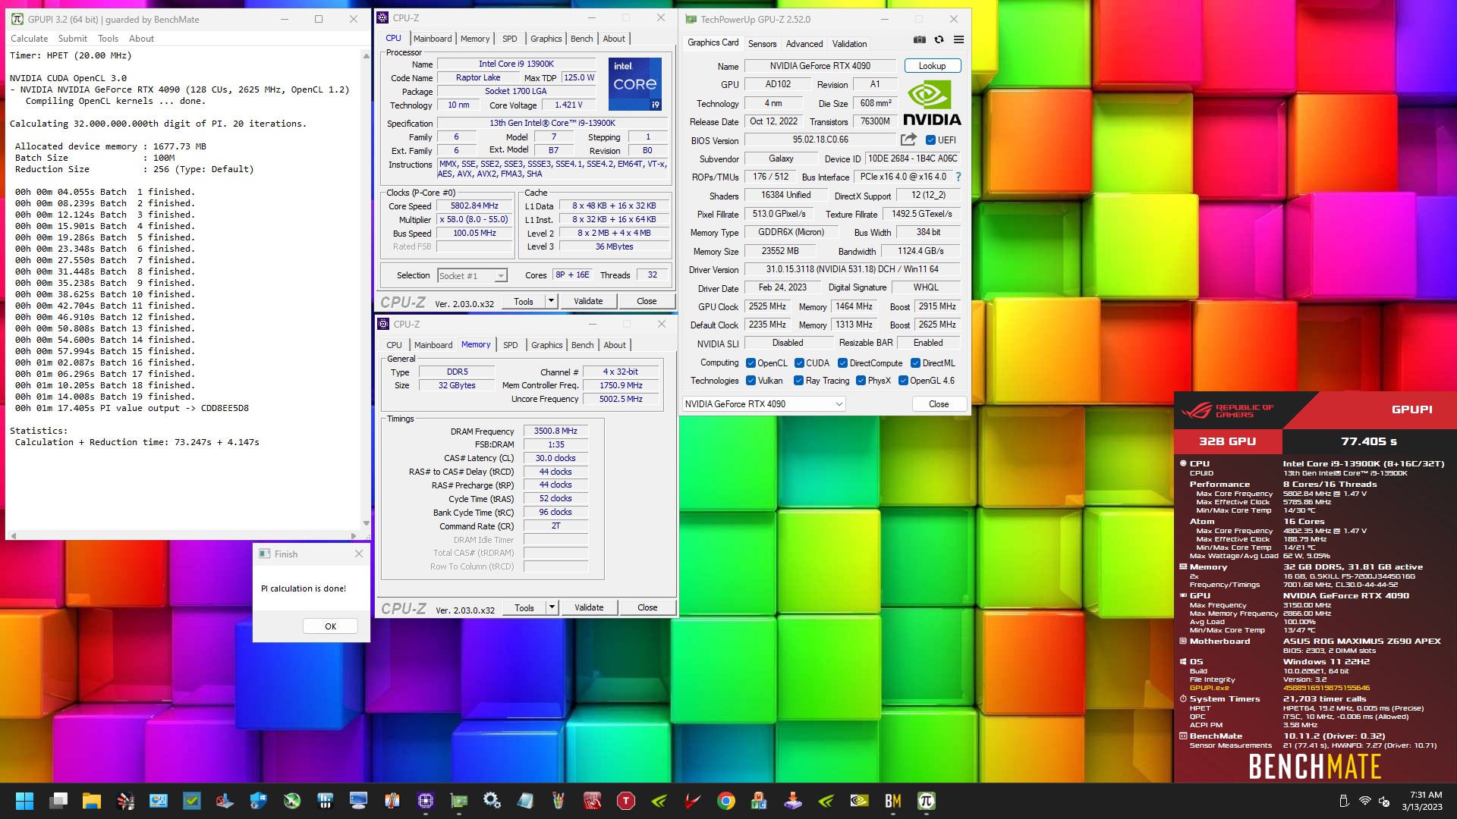Click the Intel Core i9 logo in CPU-Z

pos(636,83)
